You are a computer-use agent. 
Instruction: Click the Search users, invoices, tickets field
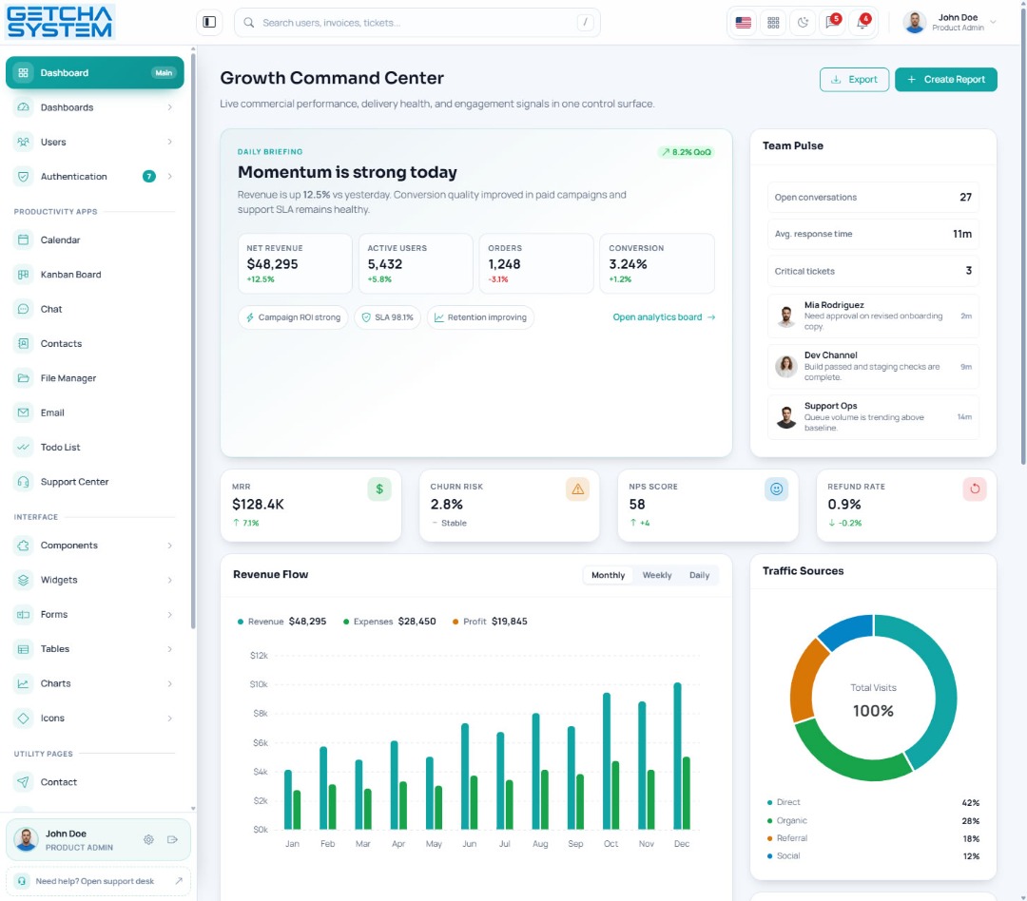[x=417, y=22]
